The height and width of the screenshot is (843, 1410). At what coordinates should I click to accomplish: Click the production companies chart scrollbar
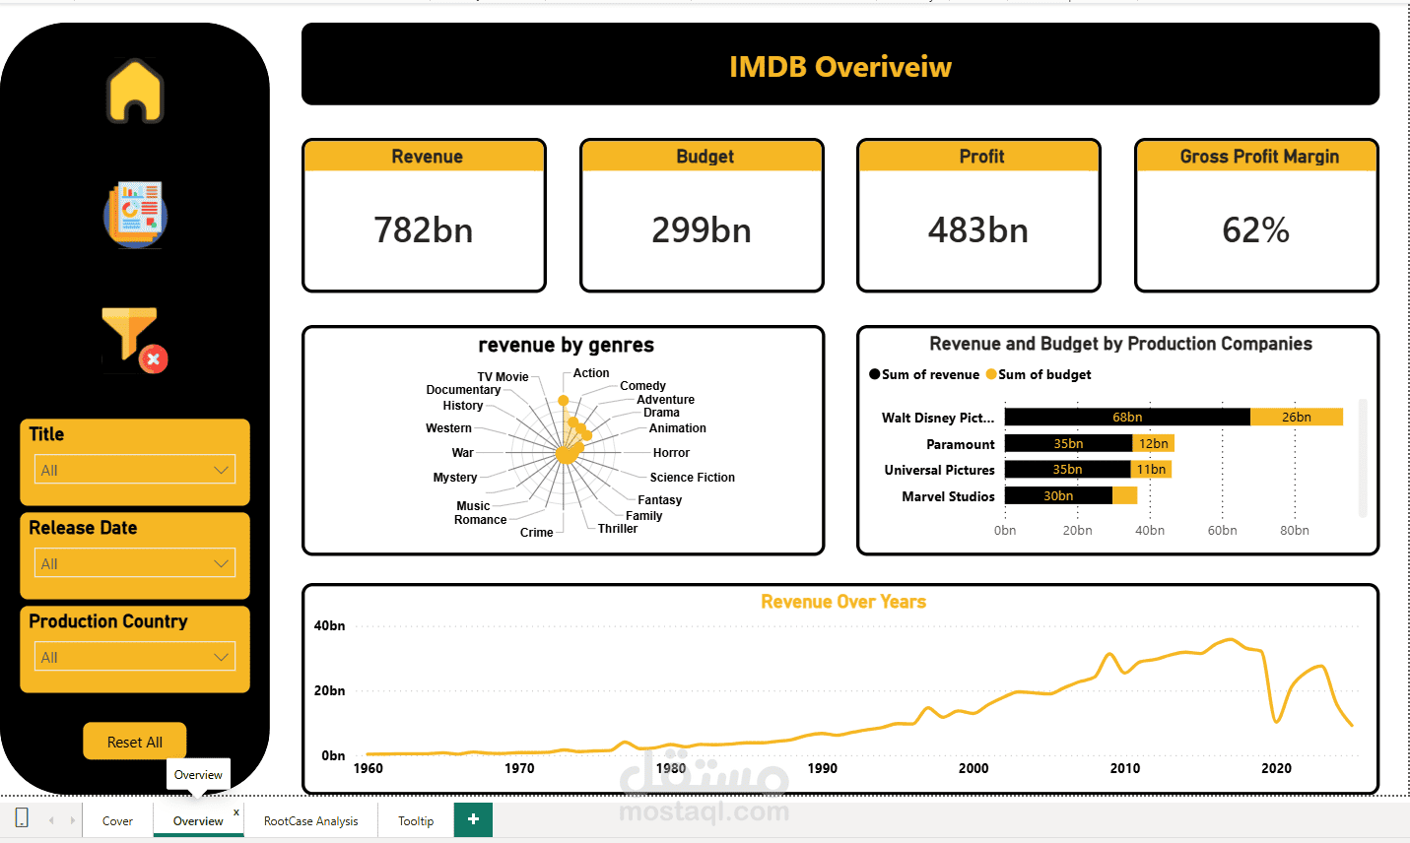click(1363, 458)
